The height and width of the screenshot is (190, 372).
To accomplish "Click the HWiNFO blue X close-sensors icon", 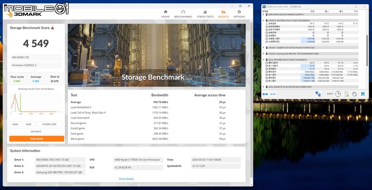I will [363, 94].
